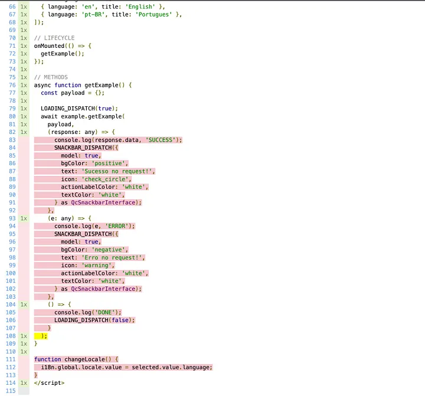Click textColor: 'white' on line 90
Viewport: 425px width, 396px height.
(93, 195)
